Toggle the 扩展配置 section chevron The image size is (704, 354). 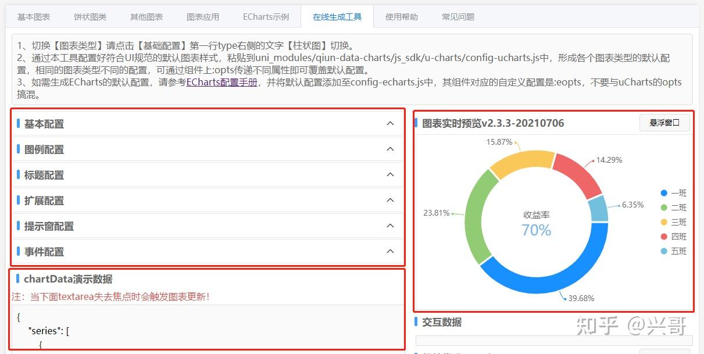390,200
